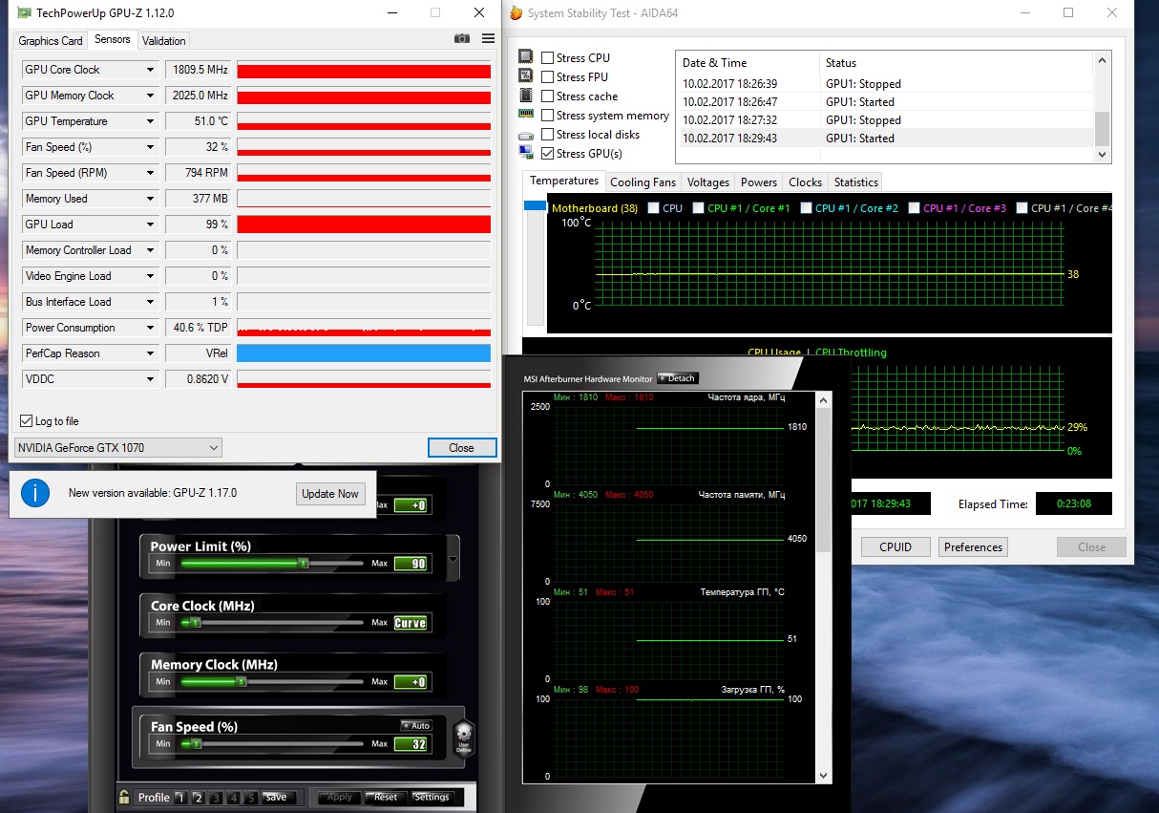1159x813 pixels.
Task: Uncheck Stress GPU(s) checkbox
Action: (x=548, y=153)
